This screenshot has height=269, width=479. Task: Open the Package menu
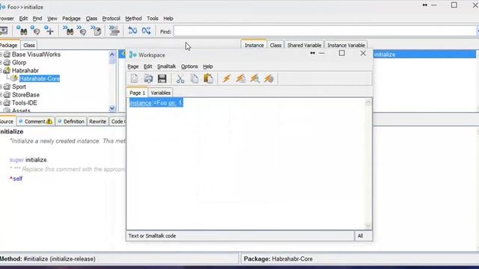pyautogui.click(x=71, y=19)
